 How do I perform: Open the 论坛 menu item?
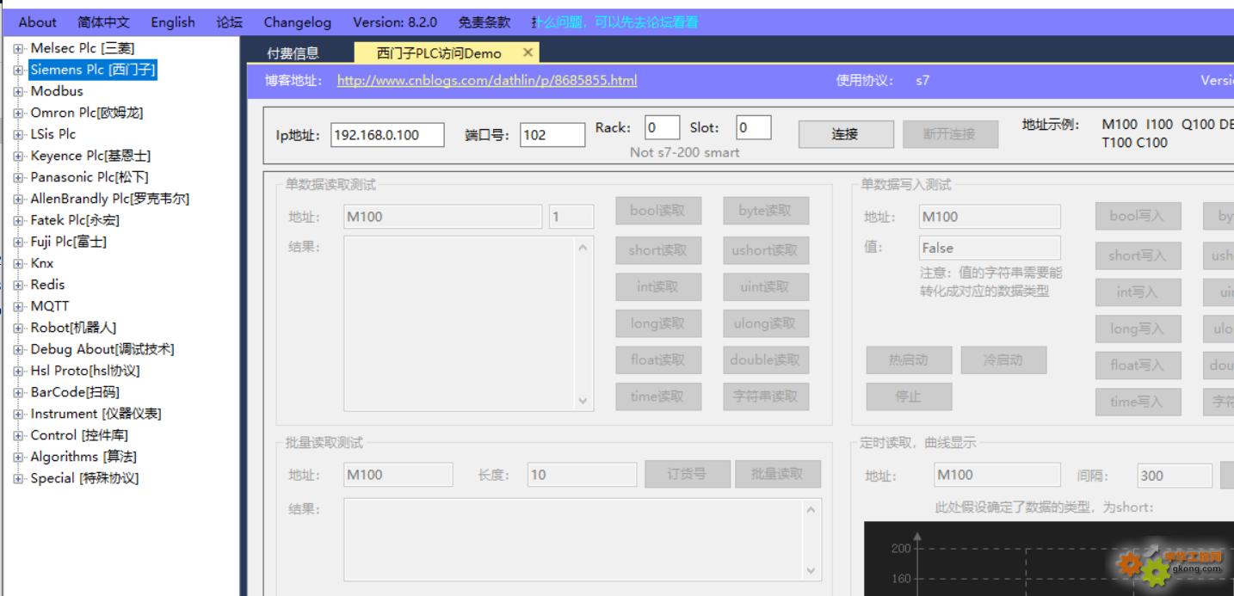(230, 22)
